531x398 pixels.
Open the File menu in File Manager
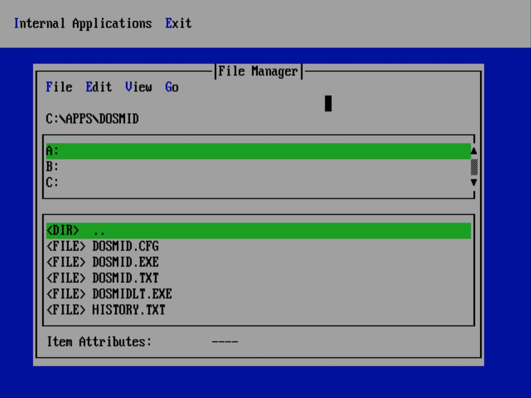[x=59, y=88]
